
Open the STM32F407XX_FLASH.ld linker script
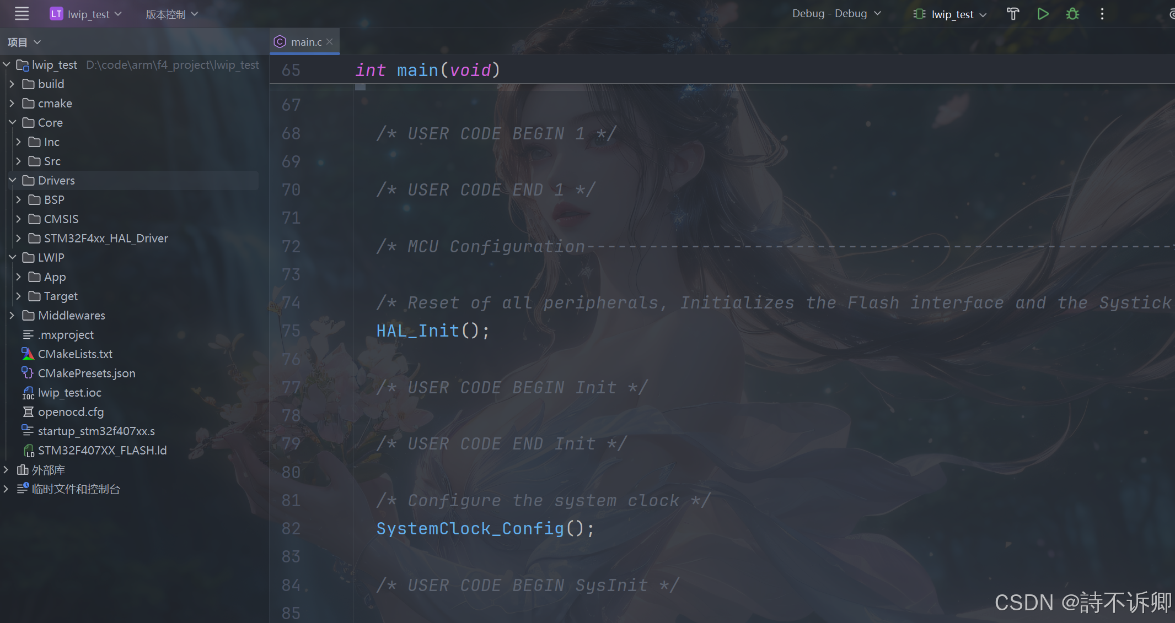[x=102, y=451]
